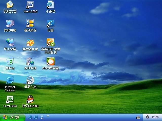Select the 腾讯QQ2009 penguin icon

tap(30, 99)
